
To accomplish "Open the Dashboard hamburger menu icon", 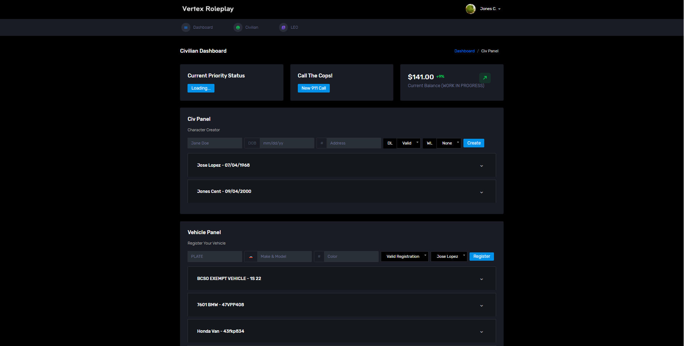I will pyautogui.click(x=186, y=27).
